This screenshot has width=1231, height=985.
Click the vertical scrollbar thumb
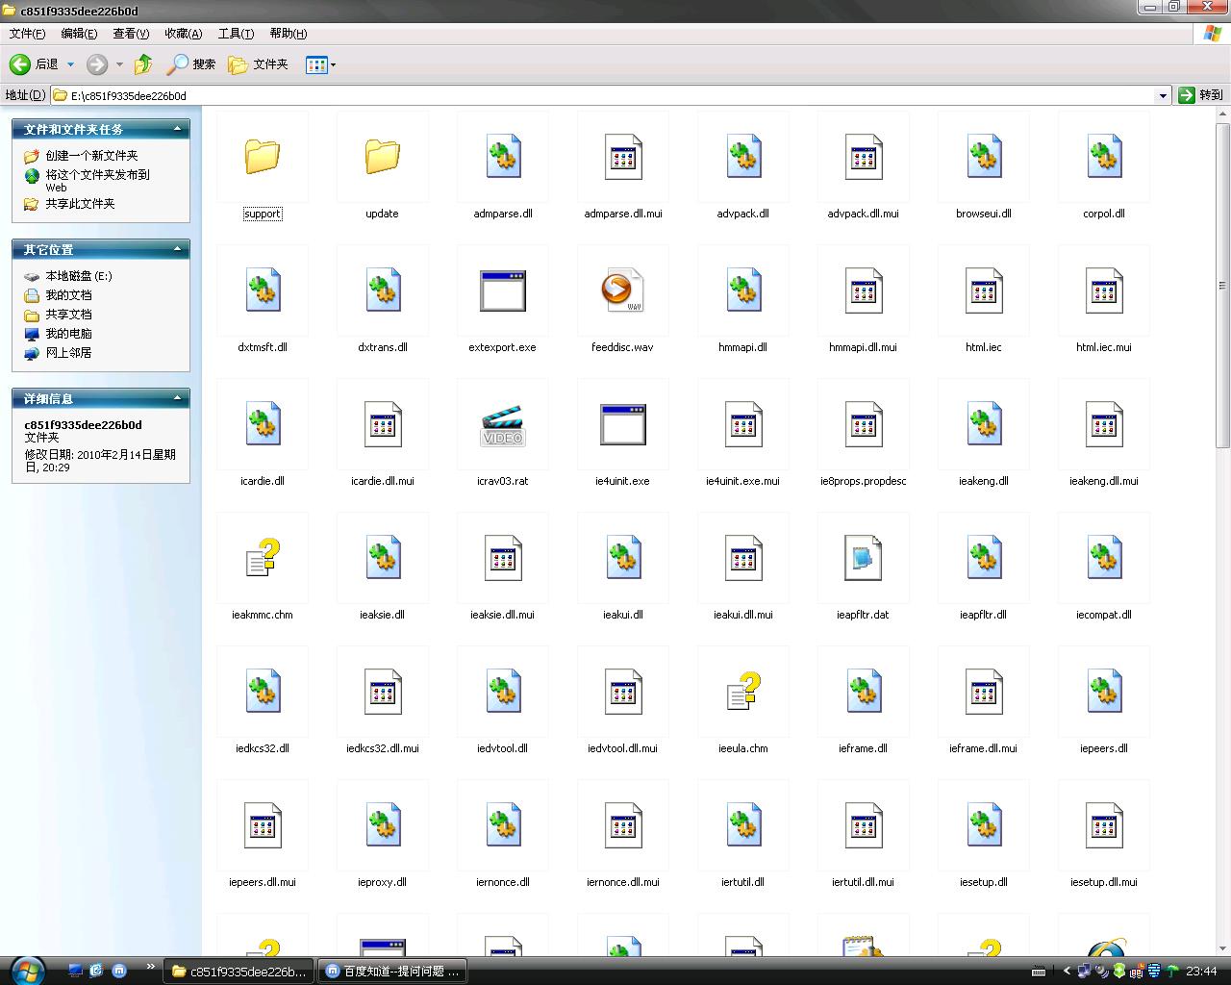(x=1222, y=285)
